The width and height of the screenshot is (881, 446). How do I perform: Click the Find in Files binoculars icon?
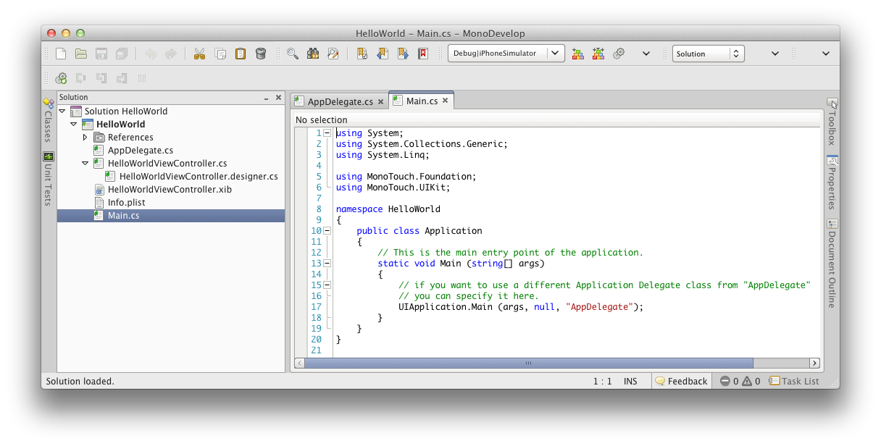313,53
